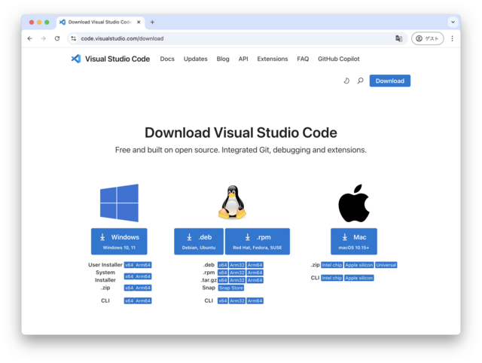Select Linux .deb x64 link

coord(223,265)
